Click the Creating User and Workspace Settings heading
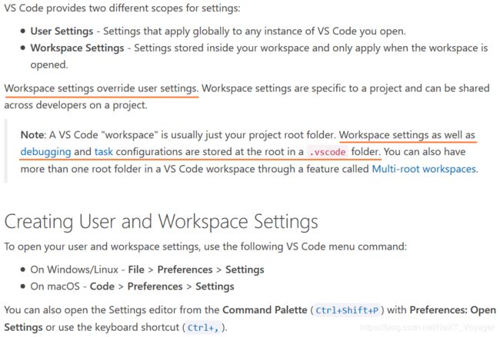The height and width of the screenshot is (337, 500). tap(162, 222)
